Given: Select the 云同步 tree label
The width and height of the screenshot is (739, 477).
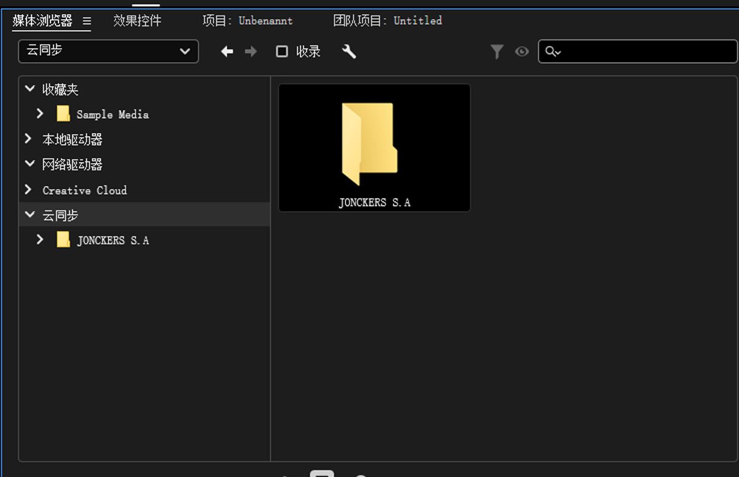Looking at the screenshot, I should pos(60,215).
